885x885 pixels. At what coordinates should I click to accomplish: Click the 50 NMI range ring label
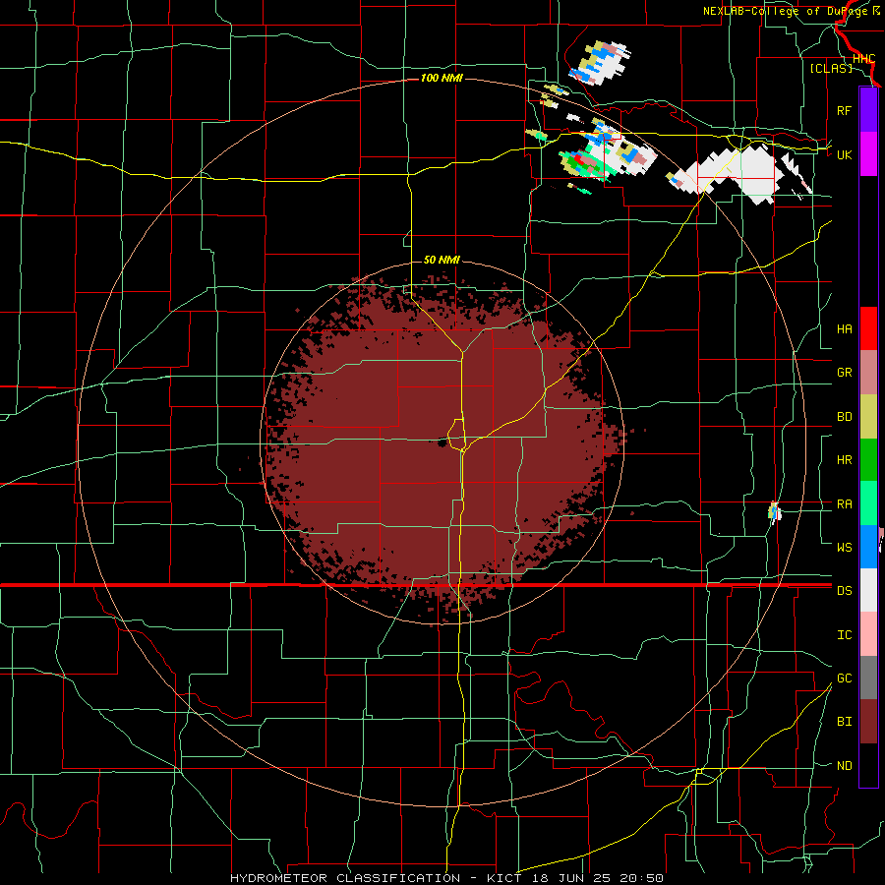point(442,260)
